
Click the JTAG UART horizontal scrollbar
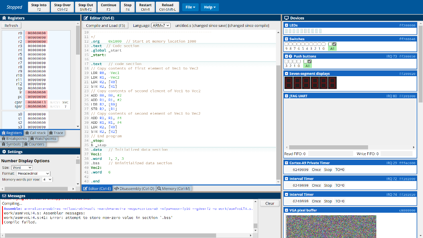pyautogui.click(x=328, y=147)
